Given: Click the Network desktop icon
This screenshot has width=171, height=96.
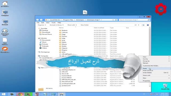Looking at the screenshot, I should point(5,22).
